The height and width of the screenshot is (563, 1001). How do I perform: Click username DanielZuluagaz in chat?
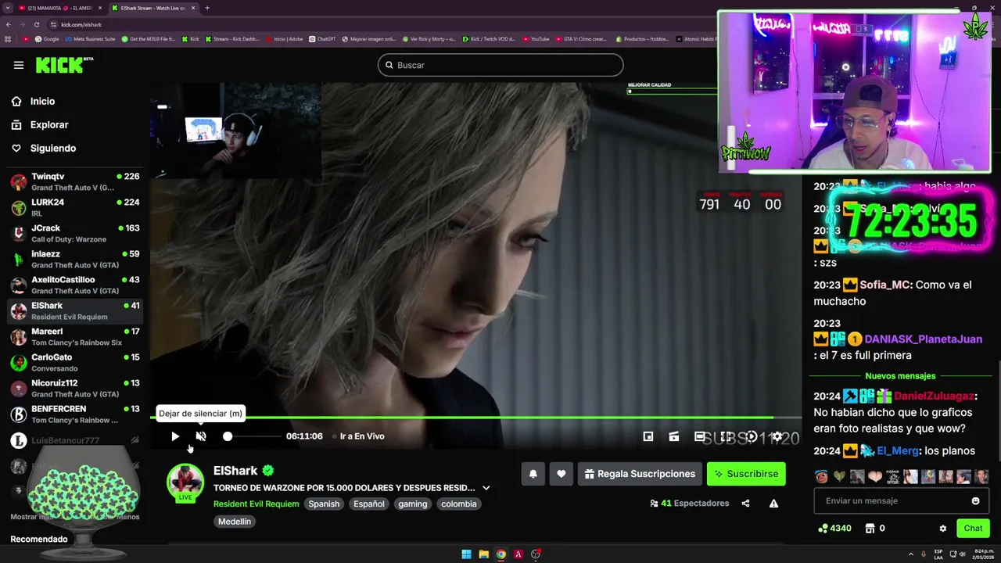point(934,396)
